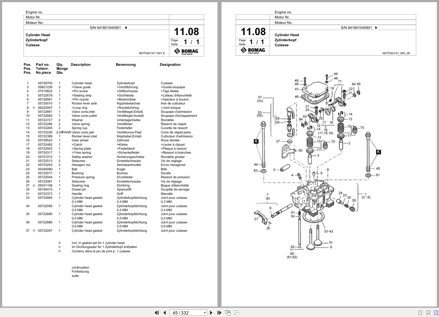Click the 'Benennung' column header
Viewport: 439px width, 317px height.
(126, 65)
